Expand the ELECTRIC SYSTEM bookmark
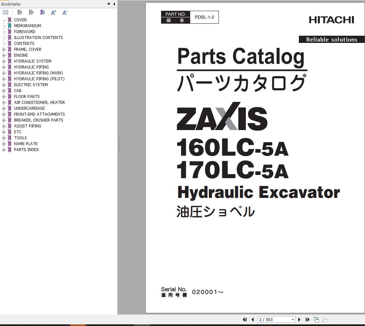The image size is (365, 326). 4,85
